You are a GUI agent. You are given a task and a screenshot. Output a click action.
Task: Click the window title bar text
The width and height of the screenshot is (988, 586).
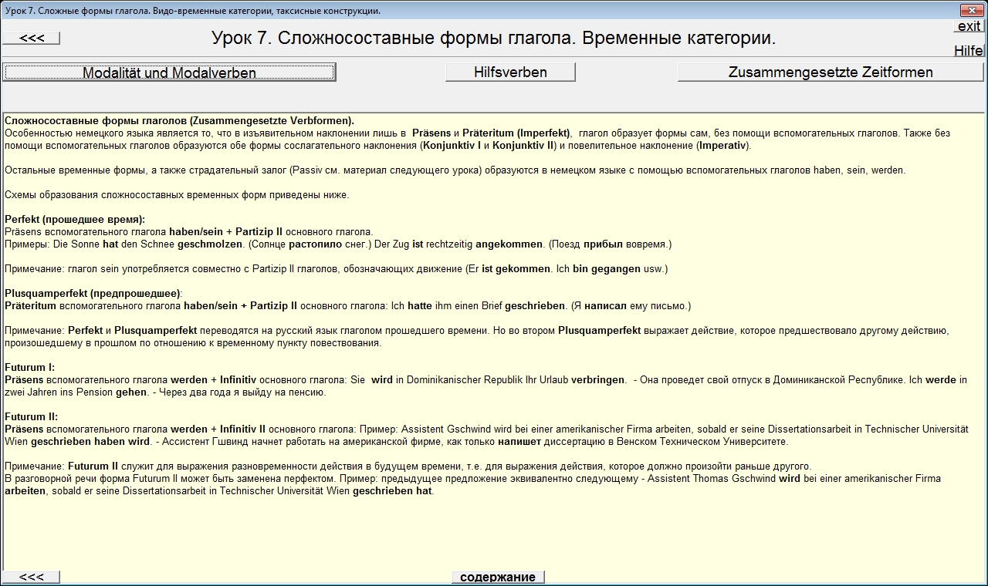click(x=193, y=11)
